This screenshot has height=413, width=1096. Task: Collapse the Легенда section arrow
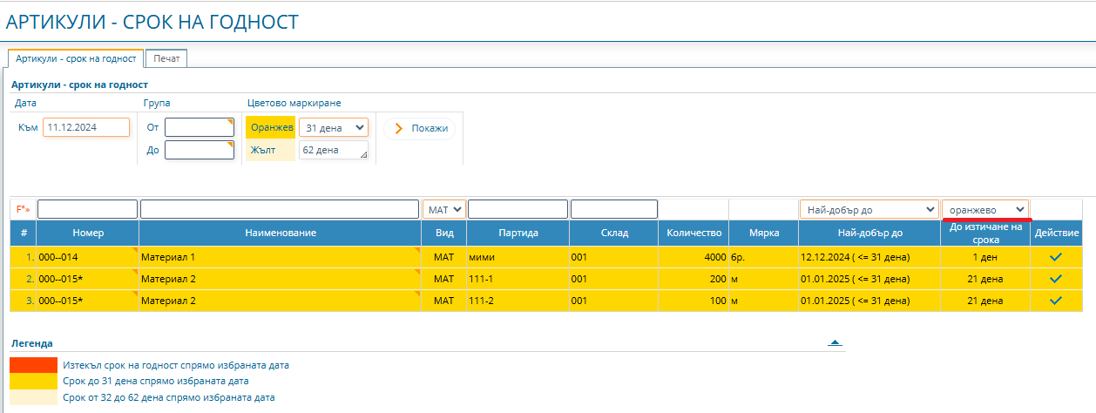(x=835, y=343)
